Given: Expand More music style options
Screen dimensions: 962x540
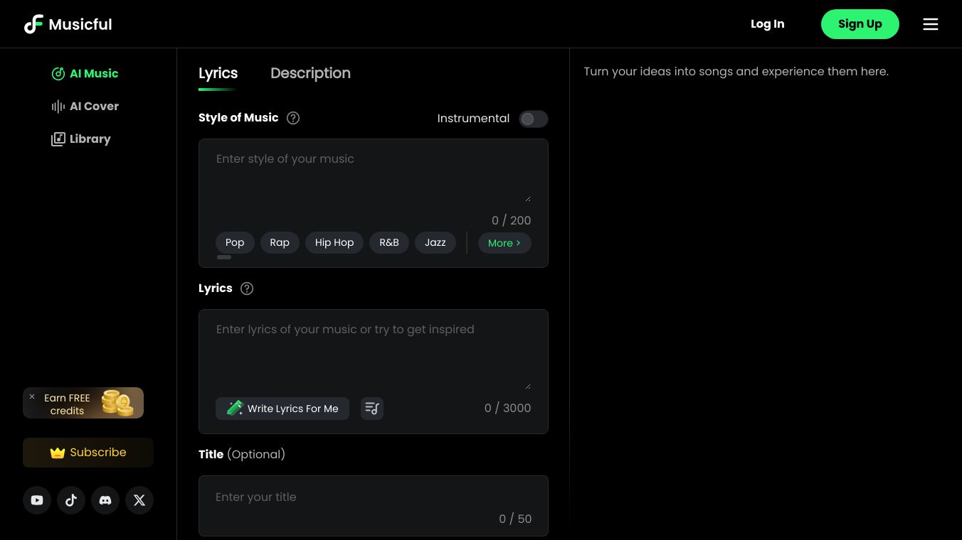Looking at the screenshot, I should (x=504, y=243).
